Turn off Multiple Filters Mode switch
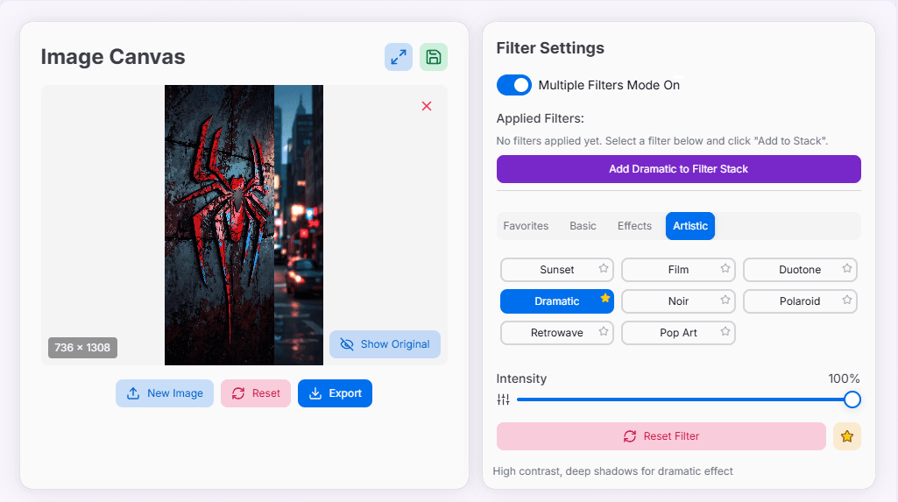This screenshot has height=502, width=898. tap(513, 85)
